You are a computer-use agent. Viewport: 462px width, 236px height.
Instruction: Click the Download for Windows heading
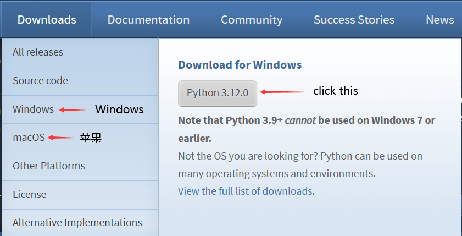point(240,64)
